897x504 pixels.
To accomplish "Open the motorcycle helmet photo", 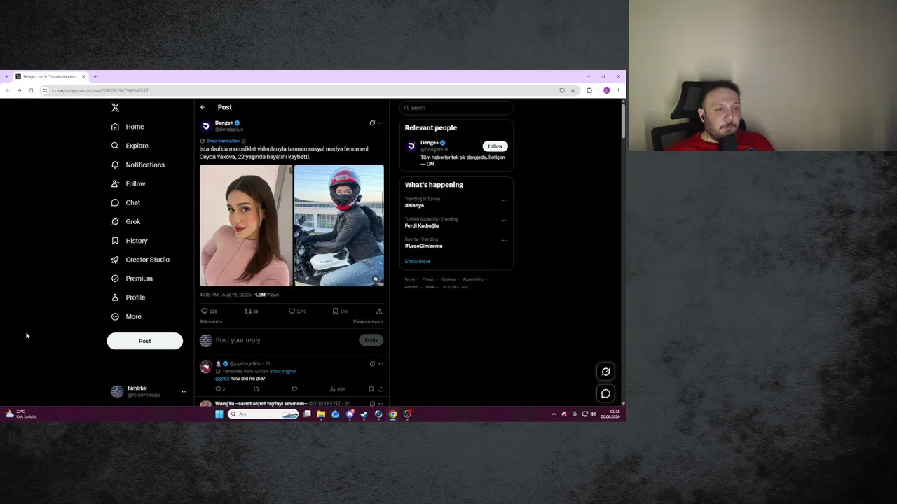I will 339,225.
